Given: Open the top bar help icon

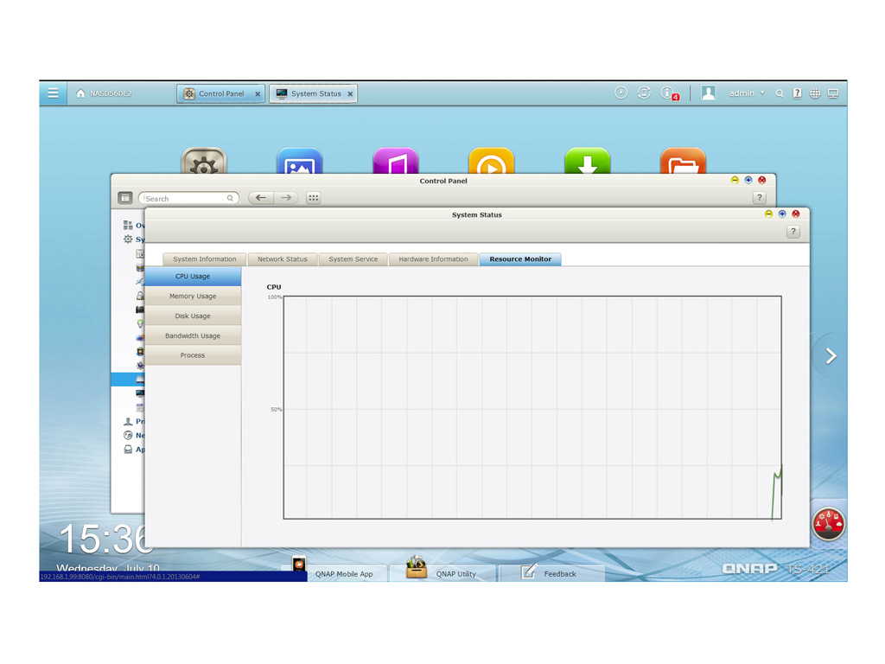Looking at the screenshot, I should pos(797,93).
